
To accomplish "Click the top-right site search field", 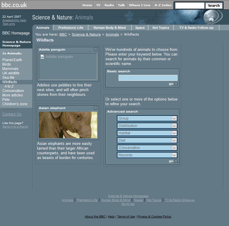I will click(190, 6).
